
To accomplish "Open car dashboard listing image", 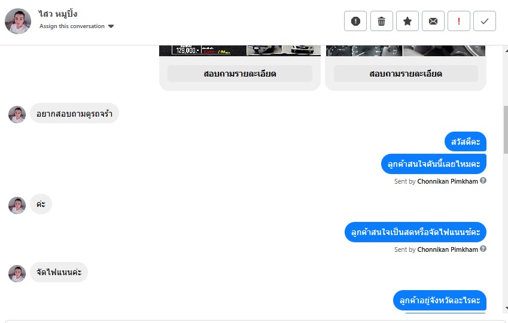I will [406, 50].
